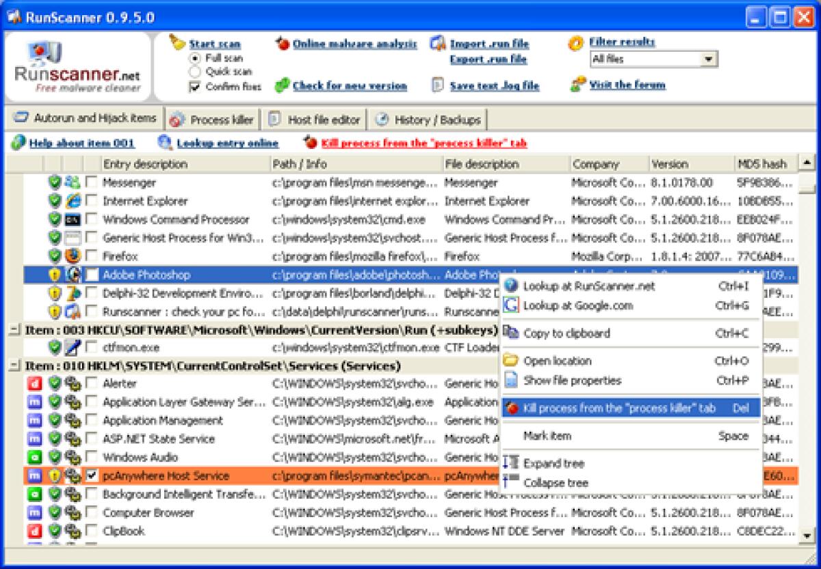Choose Lookup at RunScanner.net from context menu
821x569 pixels.
click(x=630, y=286)
